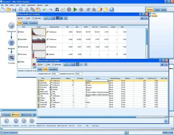
Task: Choose None in the Action dropdown list
Action: (x=98, y=83)
